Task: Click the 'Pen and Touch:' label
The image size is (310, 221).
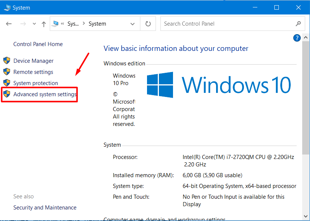Action: click(131, 197)
